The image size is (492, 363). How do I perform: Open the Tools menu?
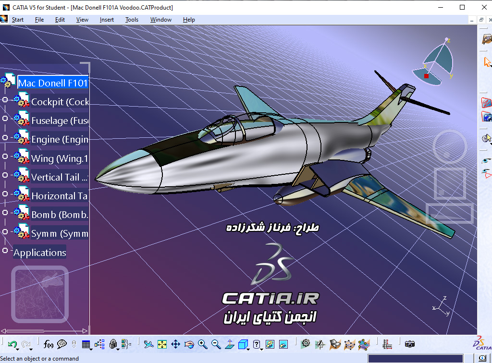132,20
